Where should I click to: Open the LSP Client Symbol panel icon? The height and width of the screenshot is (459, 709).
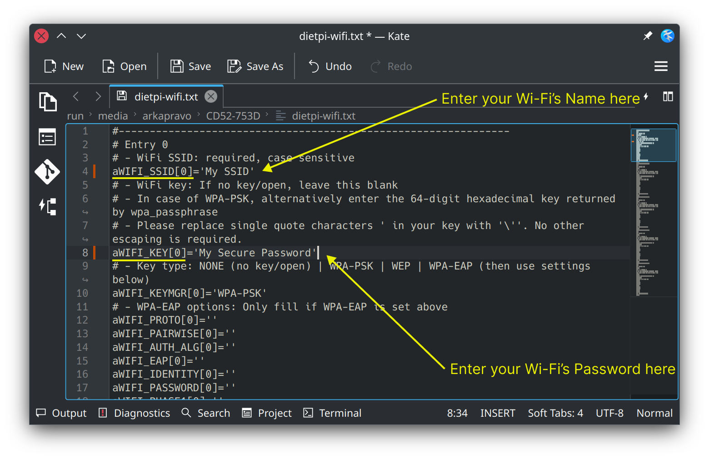(x=48, y=207)
